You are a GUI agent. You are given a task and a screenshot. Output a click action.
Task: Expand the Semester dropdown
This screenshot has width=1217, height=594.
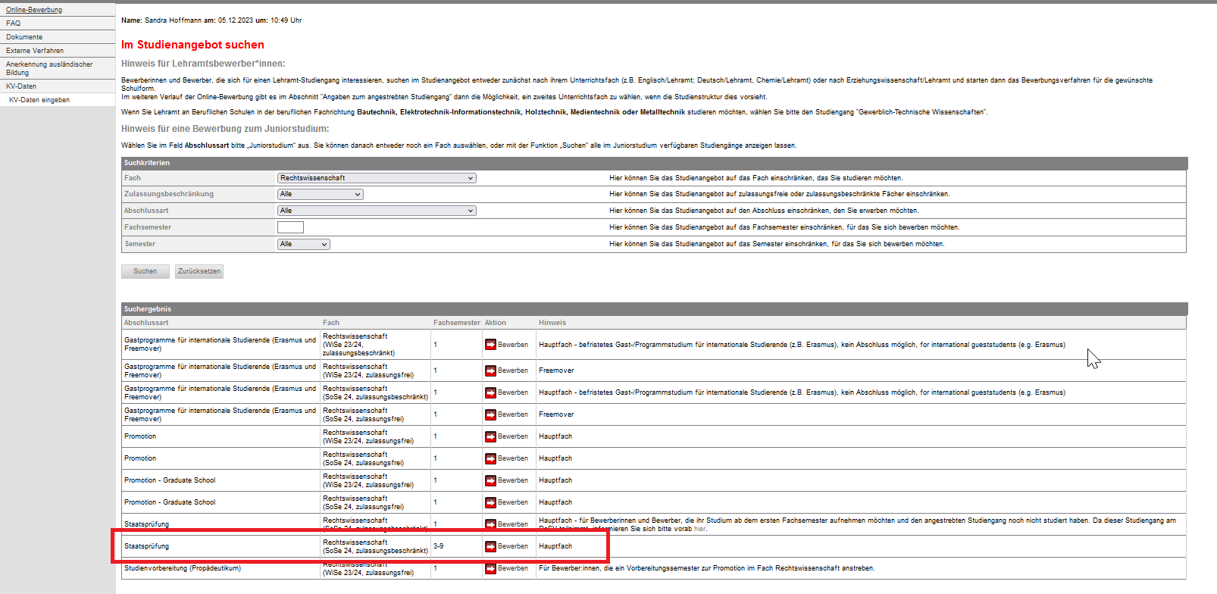coord(303,244)
